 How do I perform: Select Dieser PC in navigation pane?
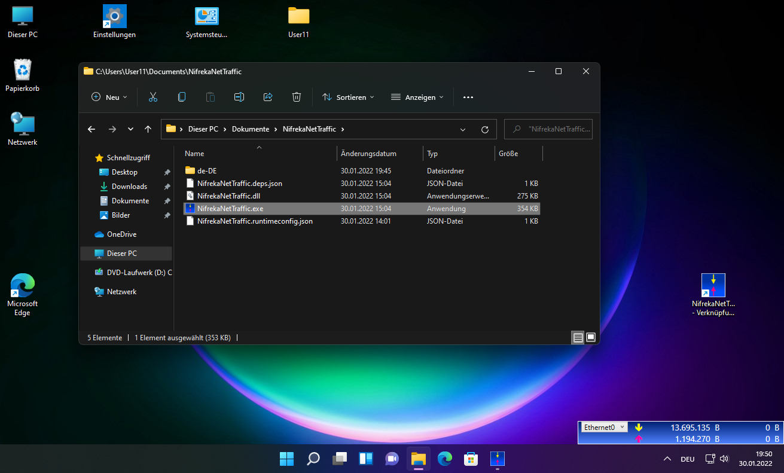126,254
